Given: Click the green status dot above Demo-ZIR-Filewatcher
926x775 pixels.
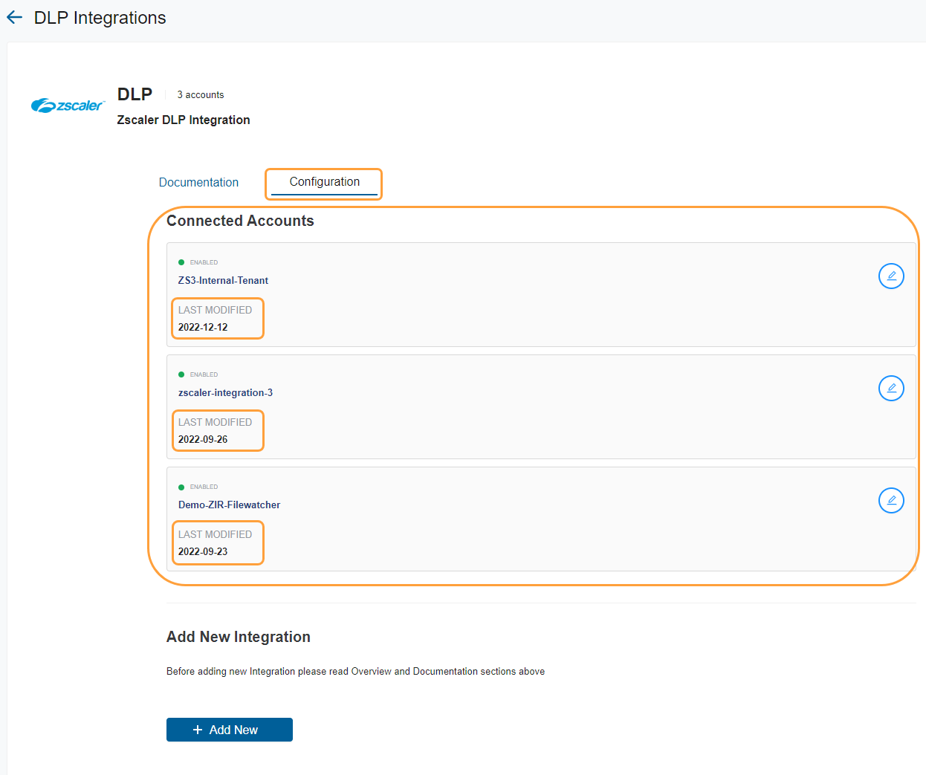Looking at the screenshot, I should (x=181, y=487).
